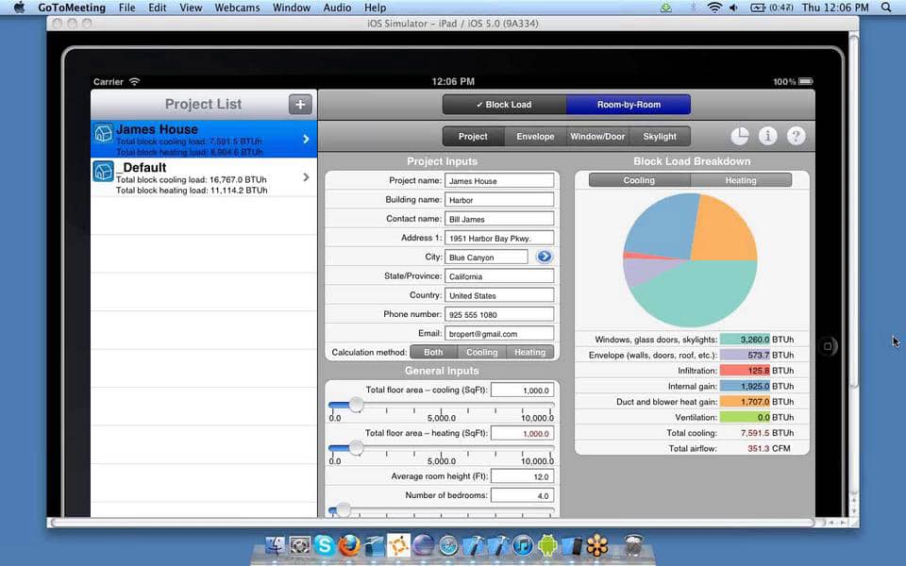Add a new project with the plus button
The height and width of the screenshot is (566, 906).
(x=300, y=105)
